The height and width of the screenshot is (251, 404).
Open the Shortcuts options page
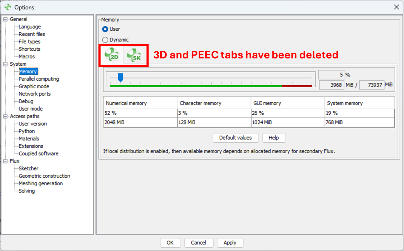(30, 49)
